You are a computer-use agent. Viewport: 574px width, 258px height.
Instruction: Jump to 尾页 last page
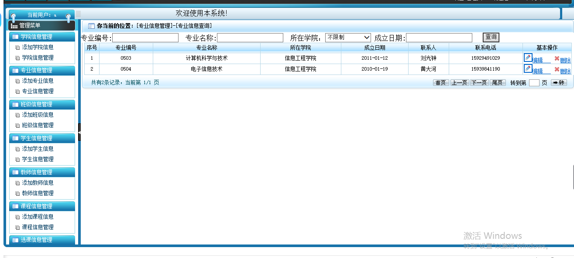(498, 83)
